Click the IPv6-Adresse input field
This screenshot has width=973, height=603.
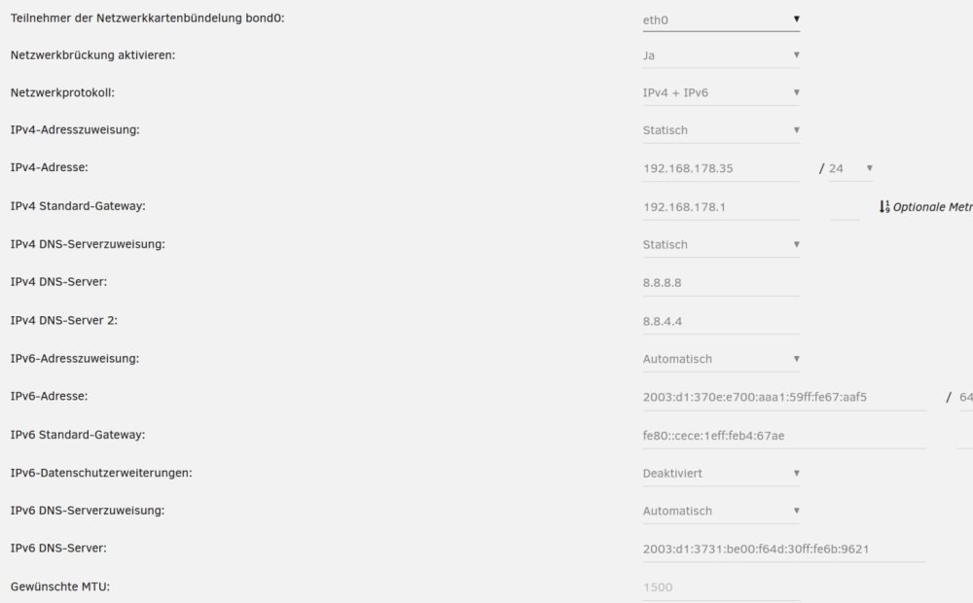click(784, 398)
